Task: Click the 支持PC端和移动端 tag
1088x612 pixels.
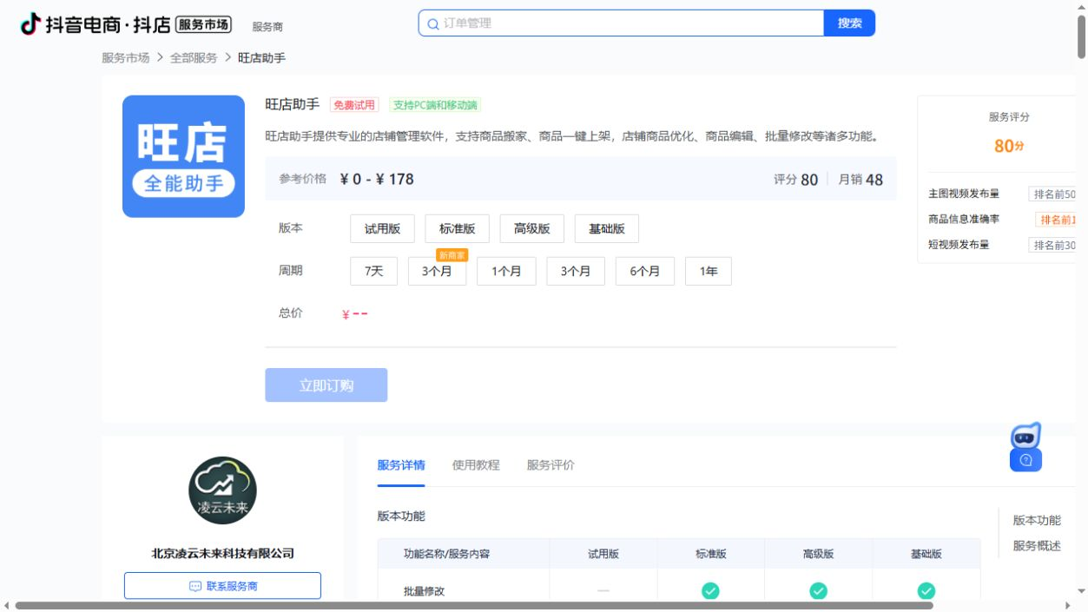Action: click(x=435, y=105)
